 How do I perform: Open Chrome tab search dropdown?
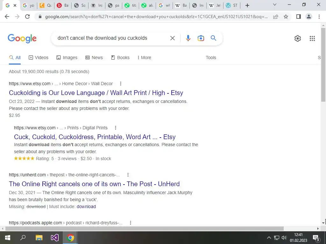[275, 5]
